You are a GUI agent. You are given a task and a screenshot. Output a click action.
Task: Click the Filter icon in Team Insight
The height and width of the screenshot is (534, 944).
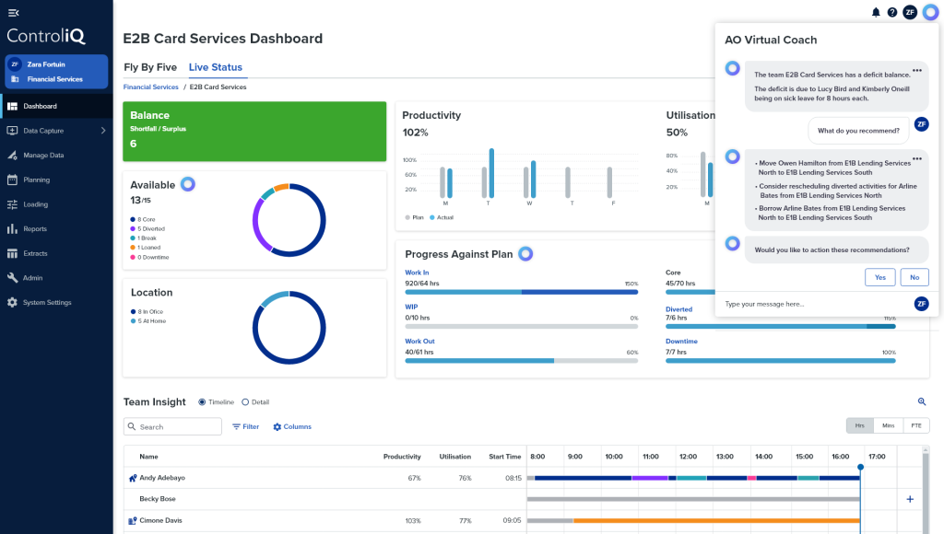click(x=236, y=427)
